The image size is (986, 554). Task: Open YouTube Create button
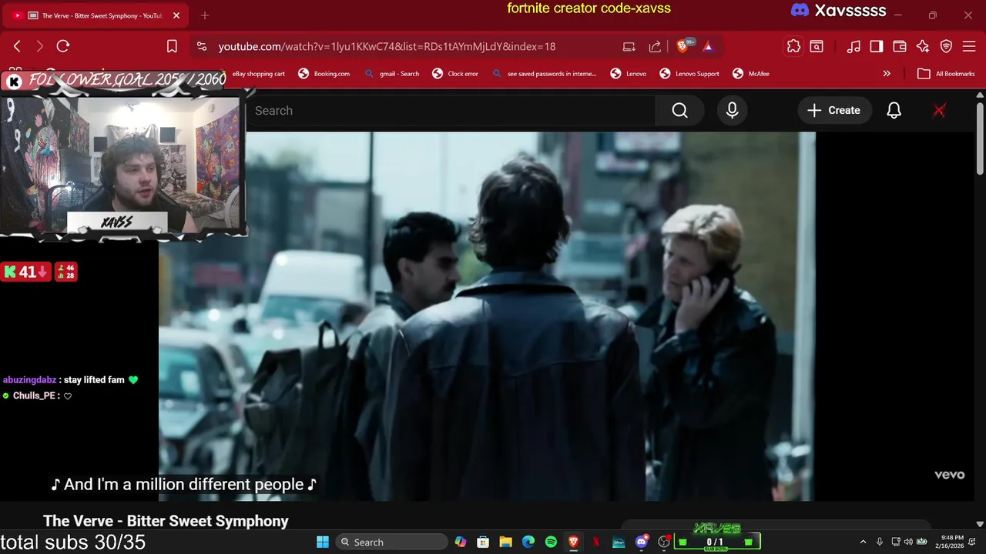834,111
